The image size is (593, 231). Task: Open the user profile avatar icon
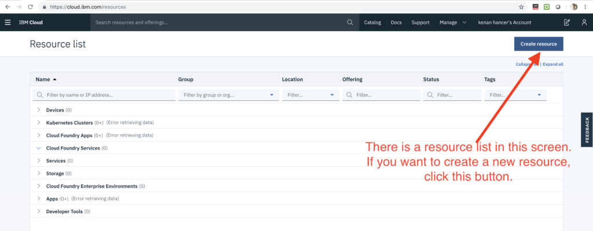(x=584, y=23)
